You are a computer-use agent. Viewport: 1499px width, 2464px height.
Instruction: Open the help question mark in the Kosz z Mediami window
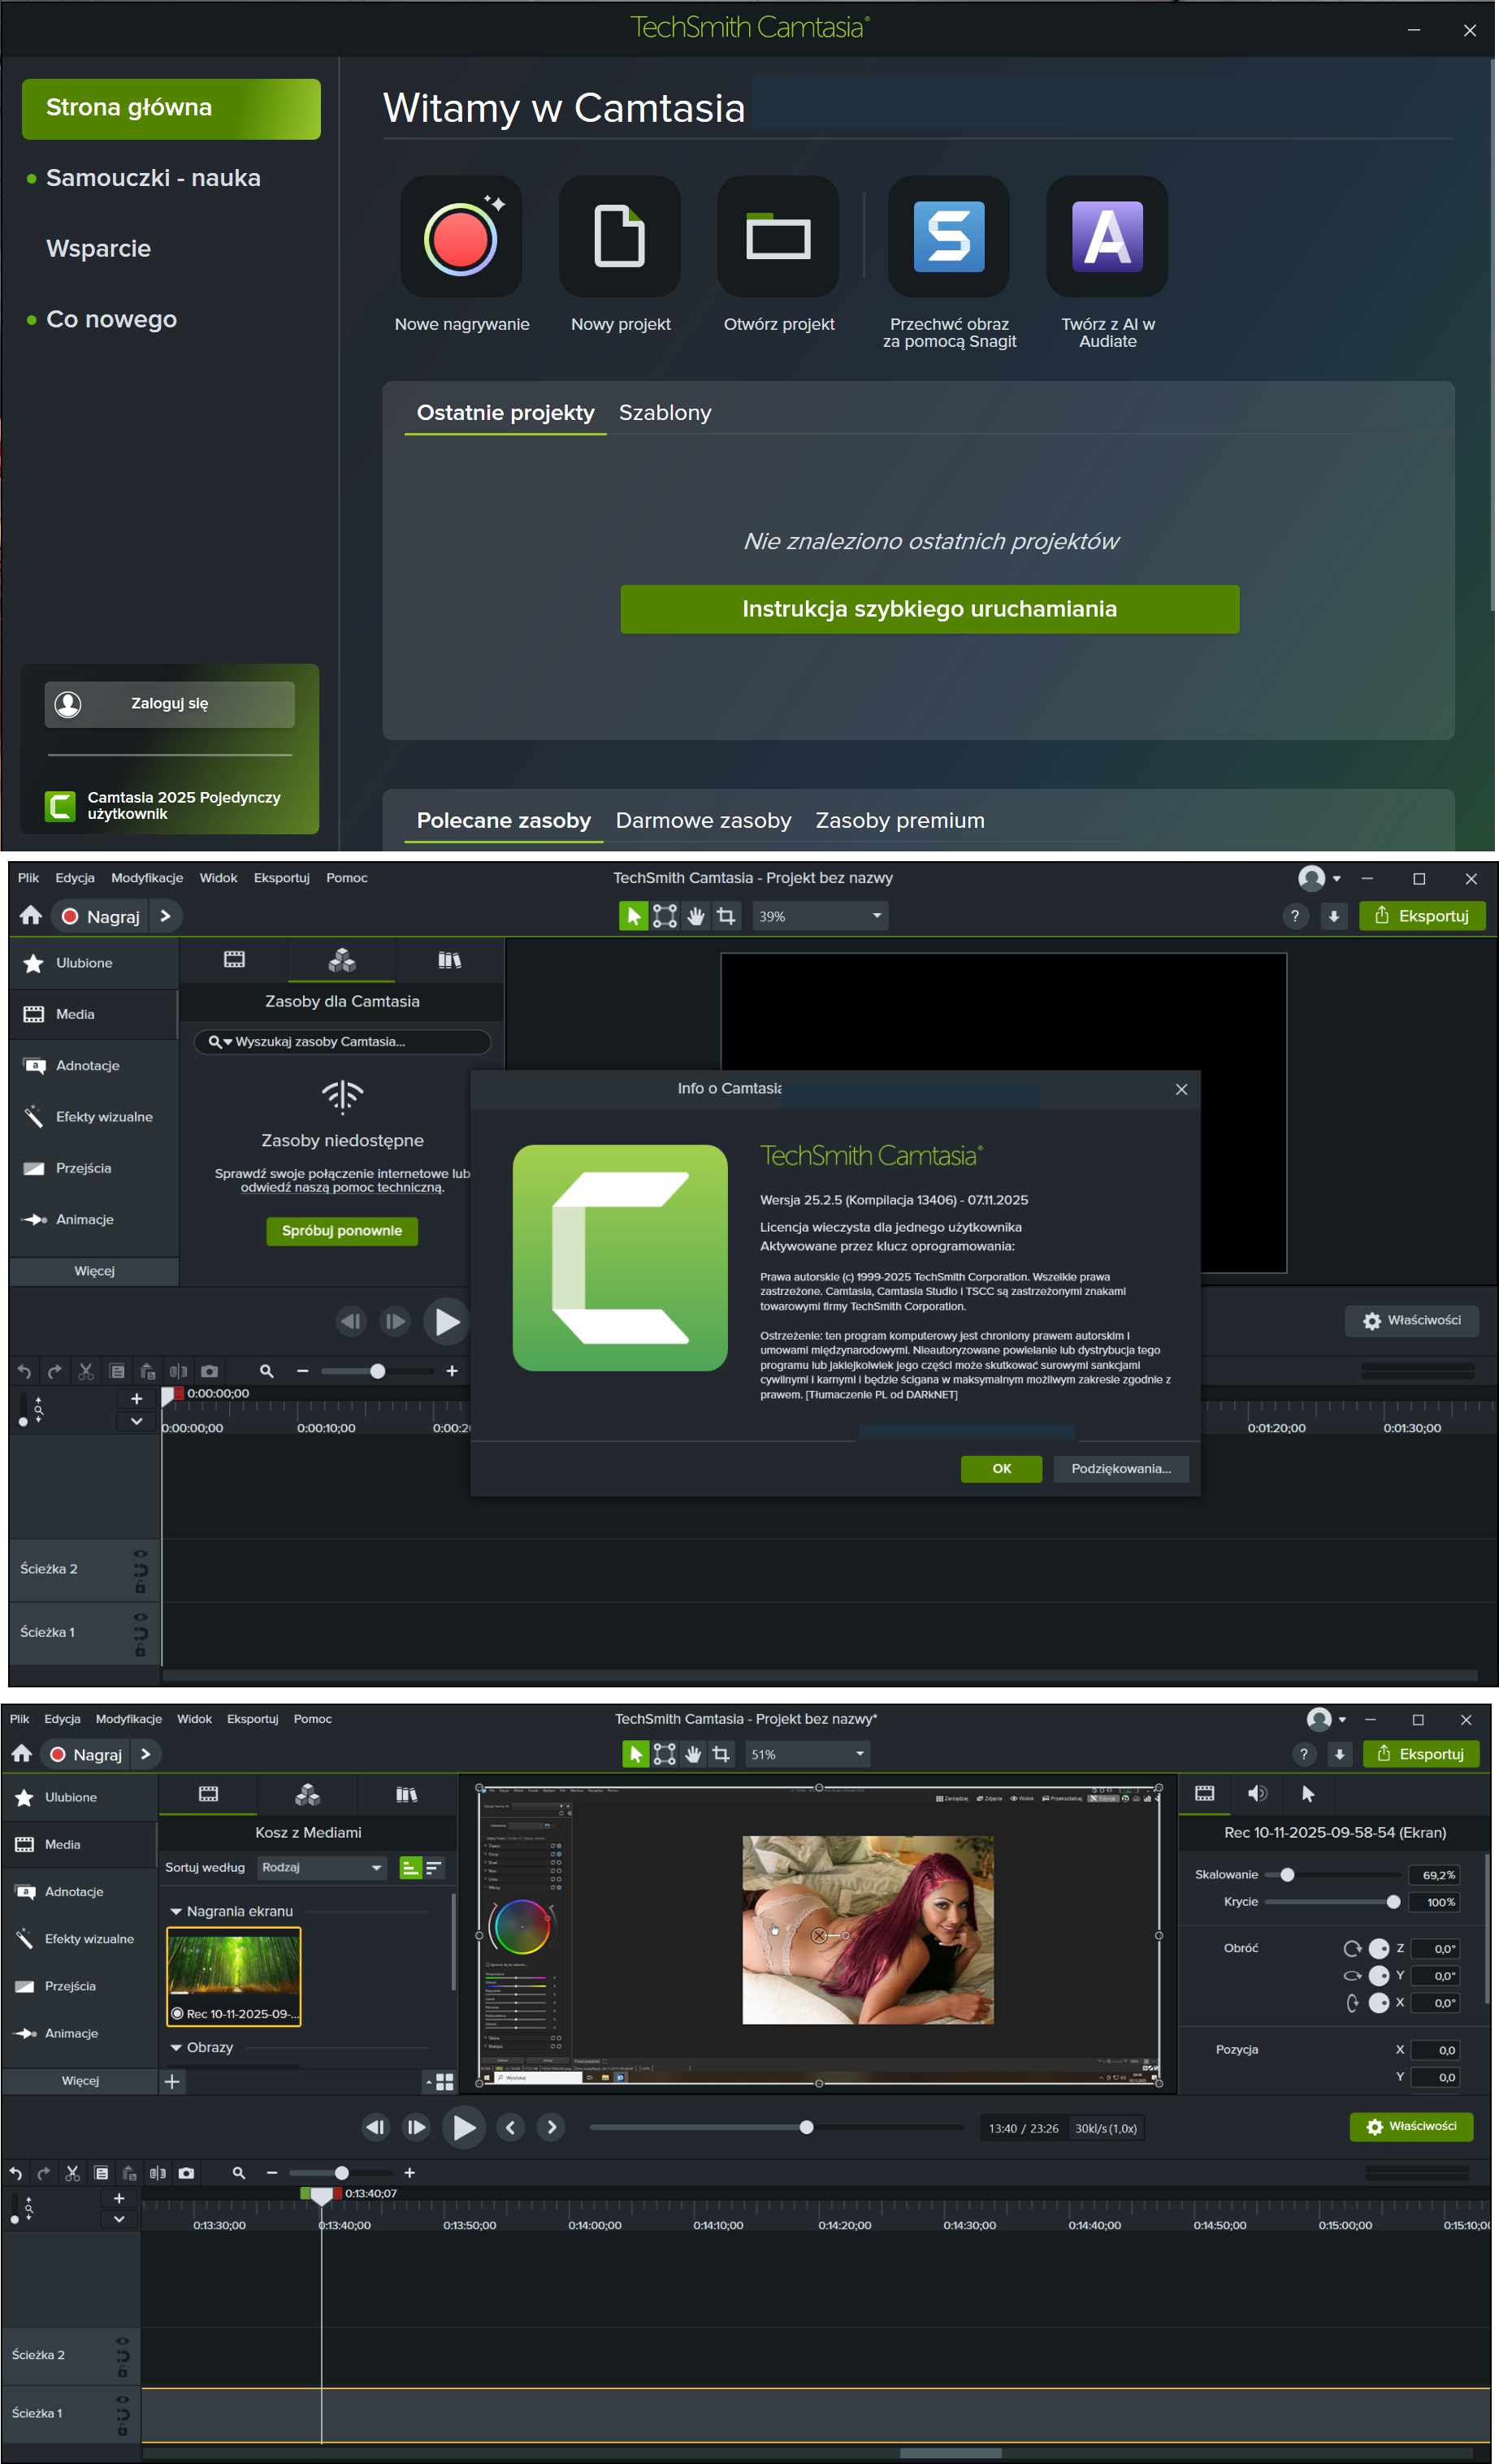pyautogui.click(x=1304, y=1754)
